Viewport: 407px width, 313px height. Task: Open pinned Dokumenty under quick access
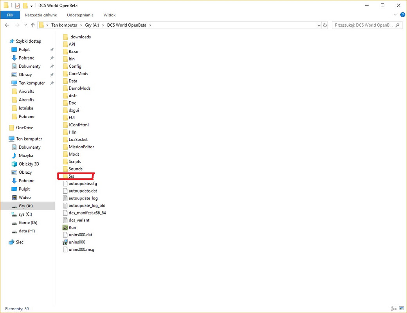click(30, 66)
